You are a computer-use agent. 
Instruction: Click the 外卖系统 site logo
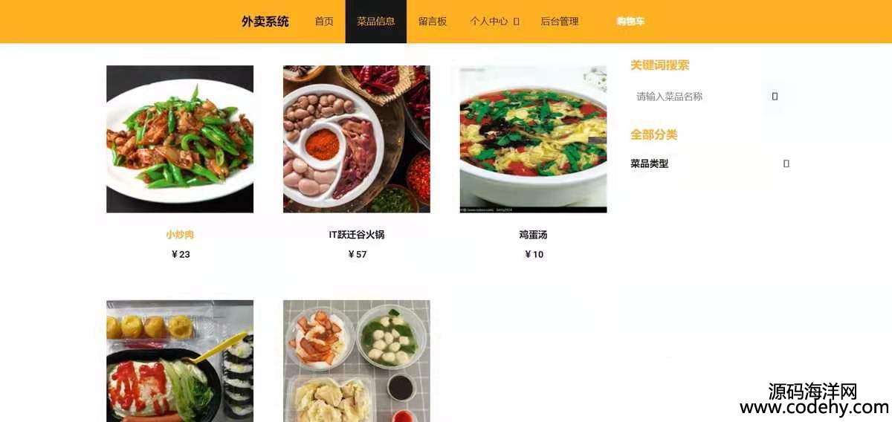pyautogui.click(x=265, y=22)
